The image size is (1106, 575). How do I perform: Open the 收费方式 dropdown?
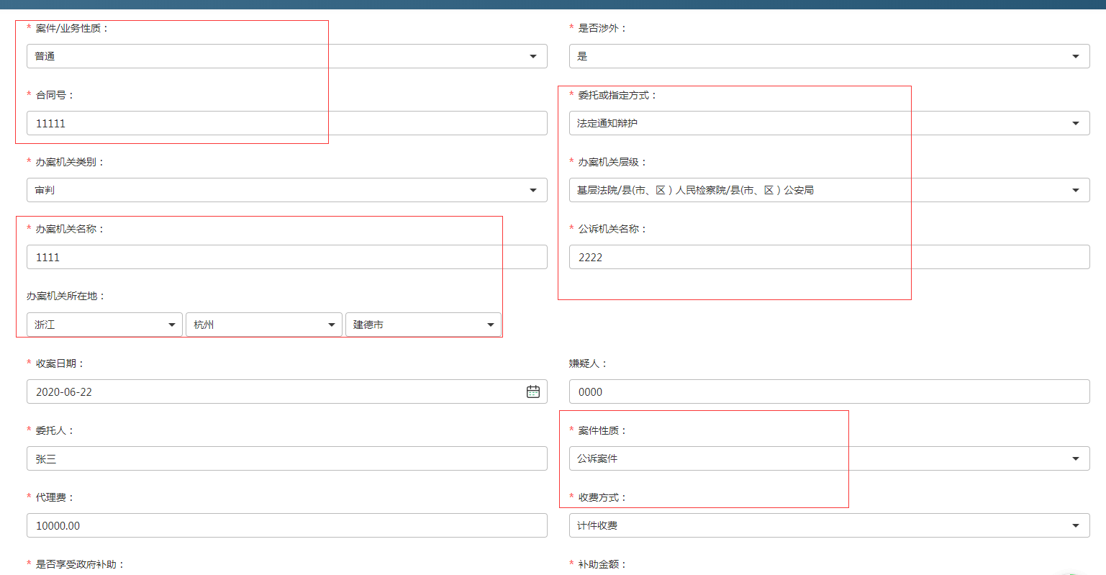coord(829,525)
